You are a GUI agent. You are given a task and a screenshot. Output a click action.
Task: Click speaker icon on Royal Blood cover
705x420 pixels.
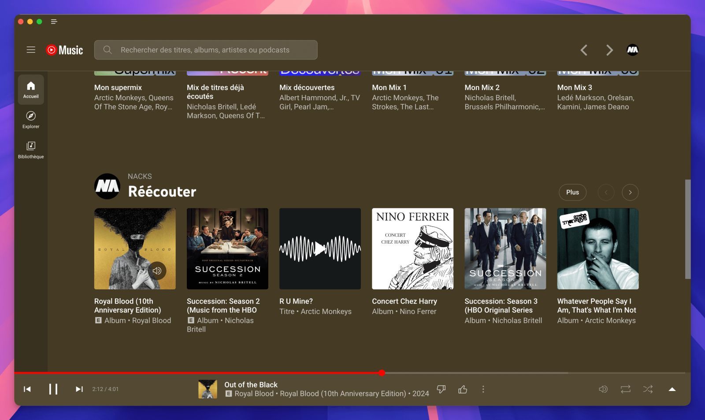point(157,270)
